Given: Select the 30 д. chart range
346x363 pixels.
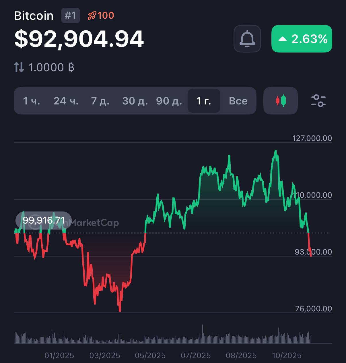Looking at the screenshot, I should (x=135, y=101).
